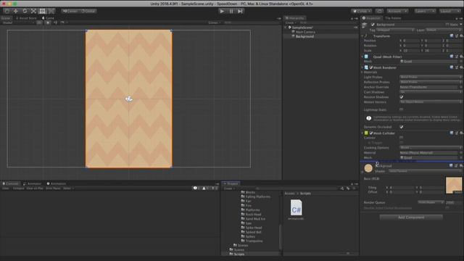
Task: Select Main Camera in Hierarchy
Action: (x=305, y=32)
